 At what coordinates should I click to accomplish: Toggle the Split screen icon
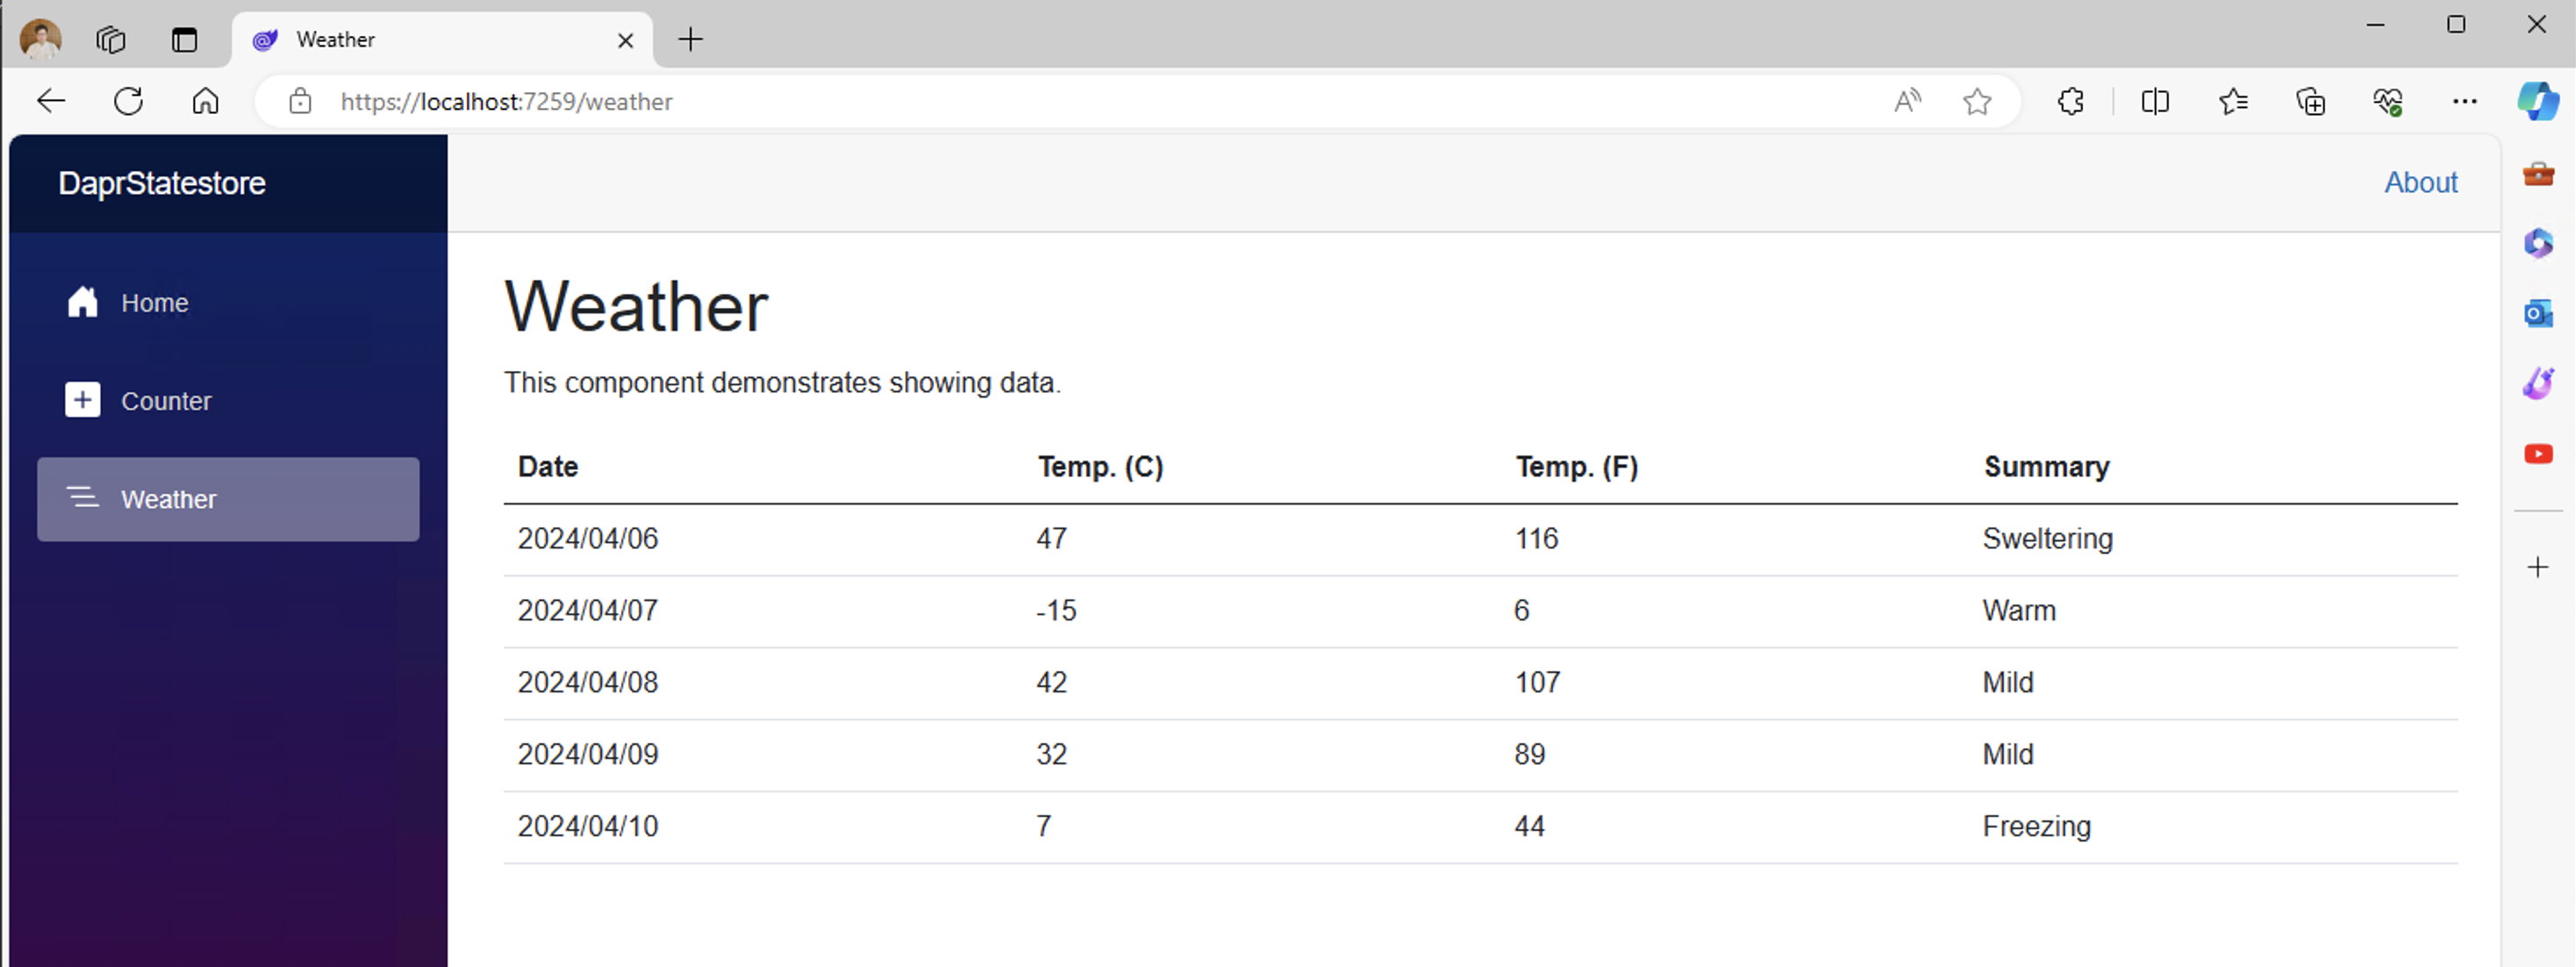click(x=2154, y=101)
